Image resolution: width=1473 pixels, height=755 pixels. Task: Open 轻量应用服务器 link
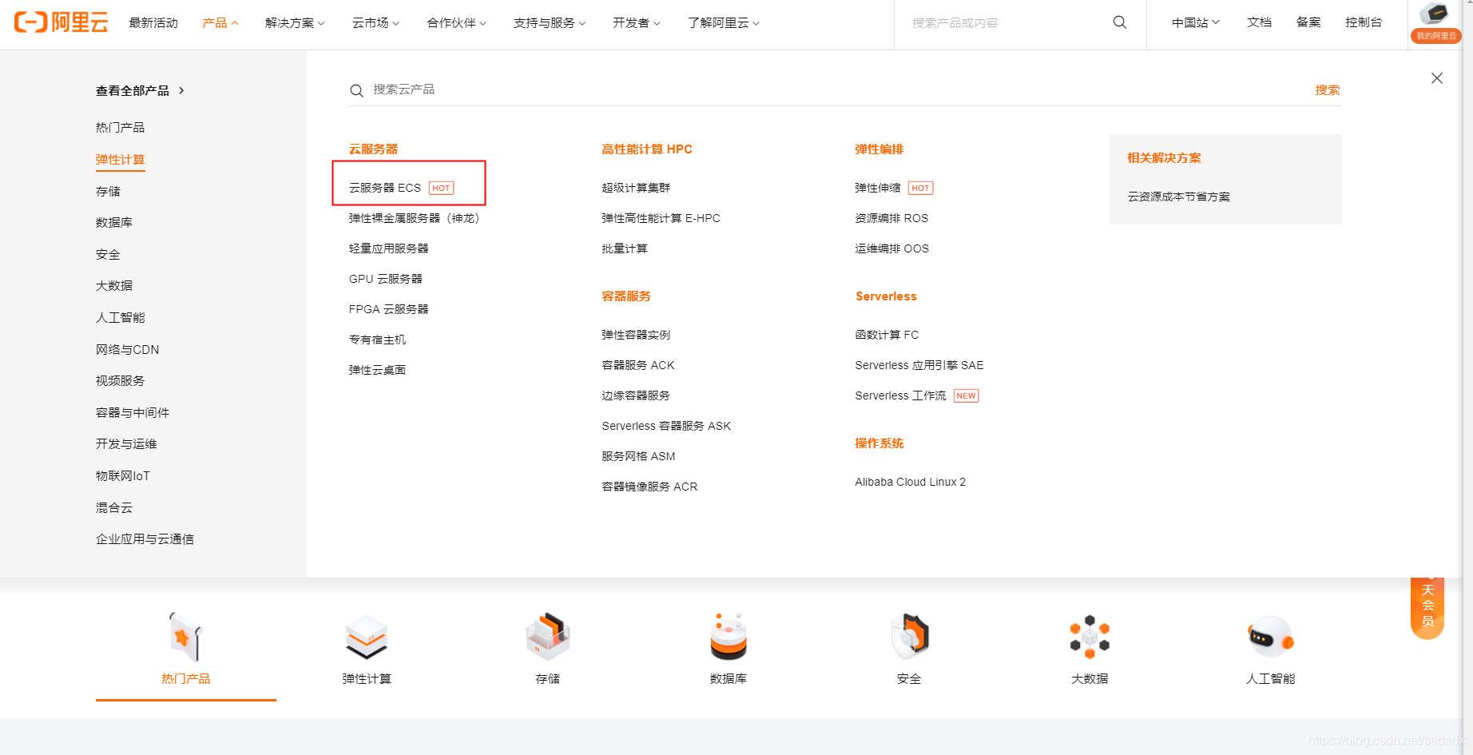(388, 248)
